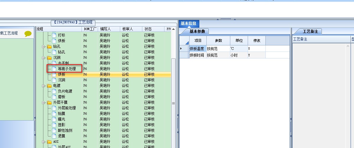Collapse the AOI folder node

(x=43, y=142)
